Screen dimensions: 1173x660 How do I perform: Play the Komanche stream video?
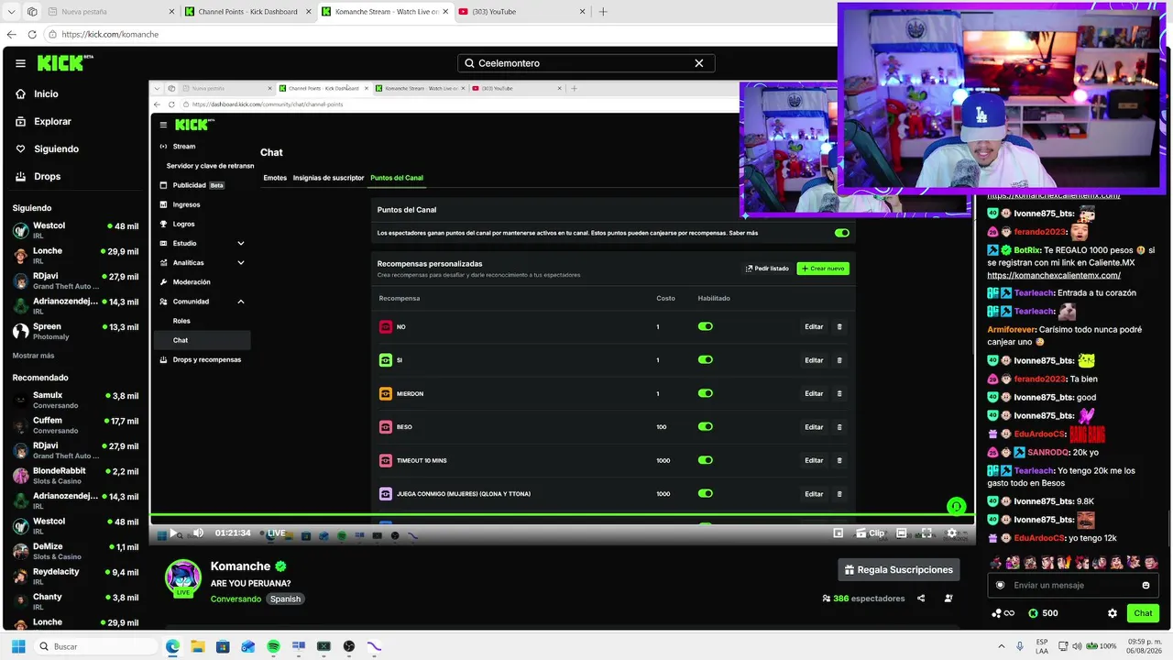click(x=173, y=533)
